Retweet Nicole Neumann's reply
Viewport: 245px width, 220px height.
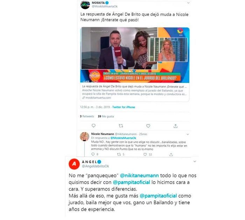119,154
